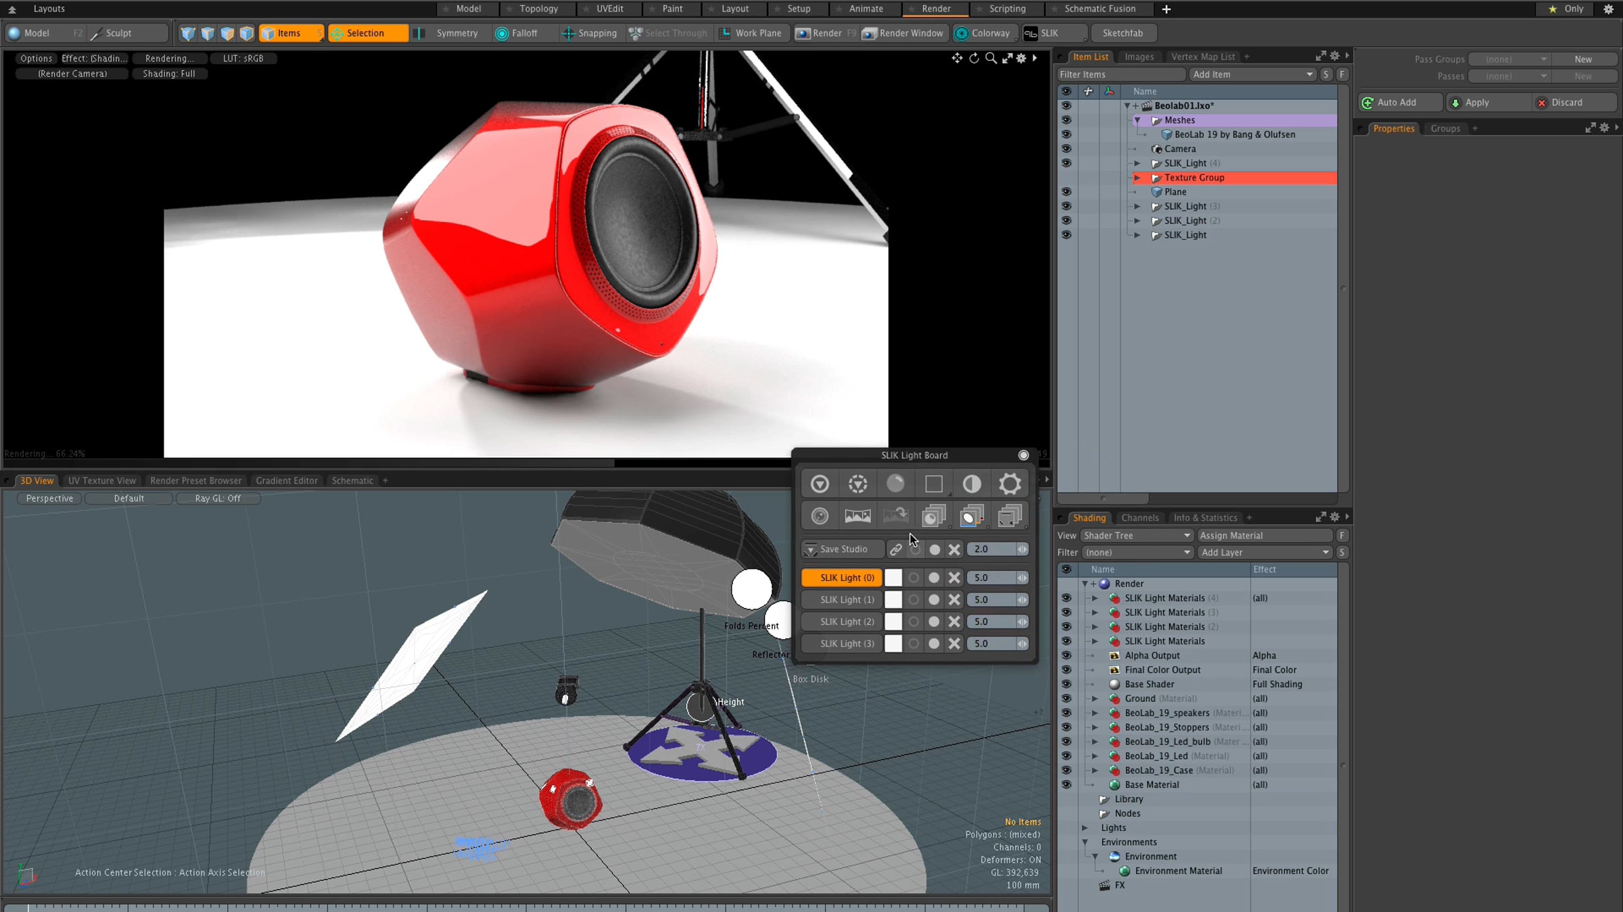Image resolution: width=1623 pixels, height=912 pixels.
Task: Open the UV Texture View tab
Action: [102, 480]
